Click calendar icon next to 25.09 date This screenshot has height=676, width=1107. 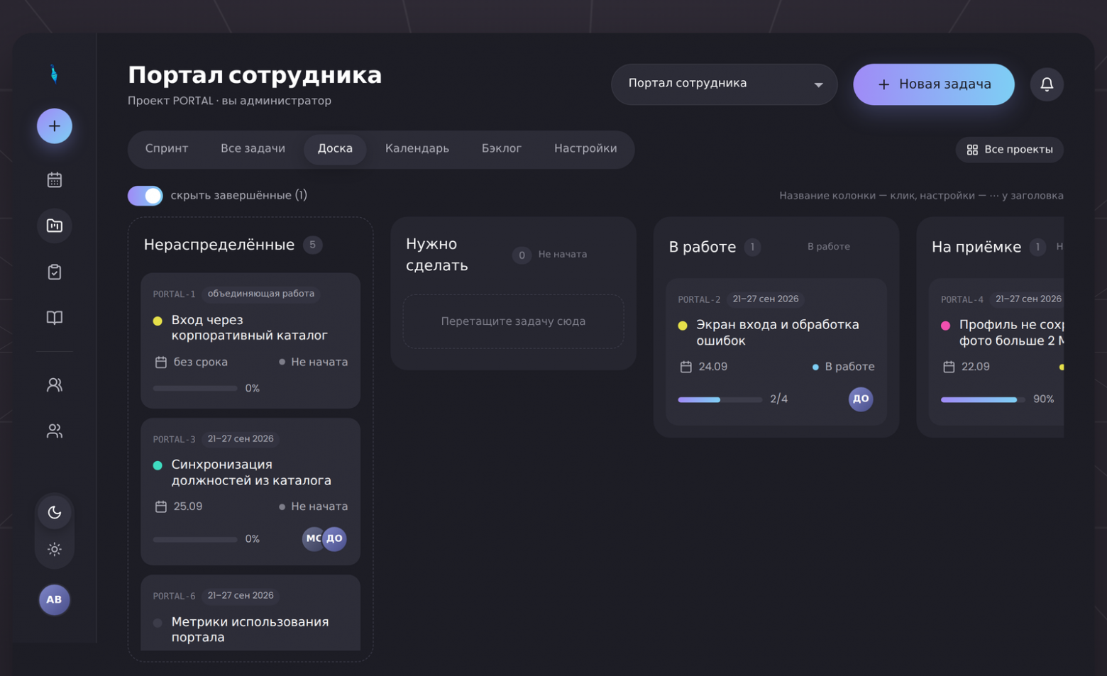coord(161,506)
